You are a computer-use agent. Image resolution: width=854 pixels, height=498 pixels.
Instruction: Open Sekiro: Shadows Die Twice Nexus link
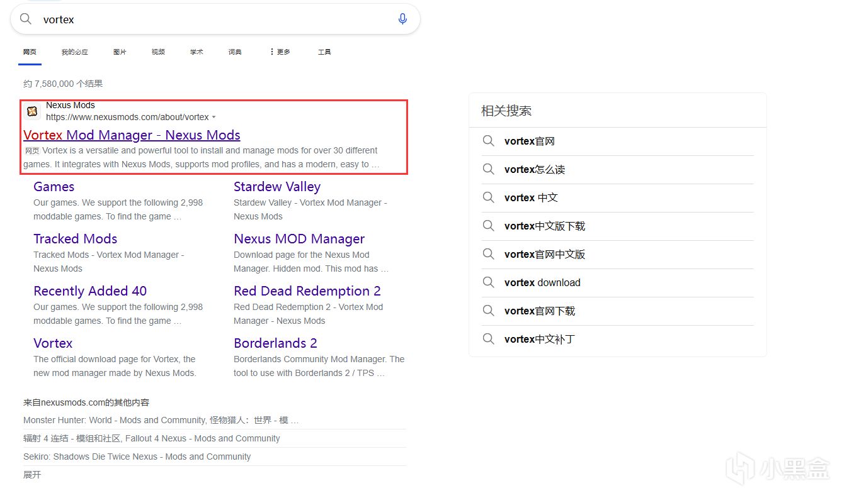(x=137, y=456)
